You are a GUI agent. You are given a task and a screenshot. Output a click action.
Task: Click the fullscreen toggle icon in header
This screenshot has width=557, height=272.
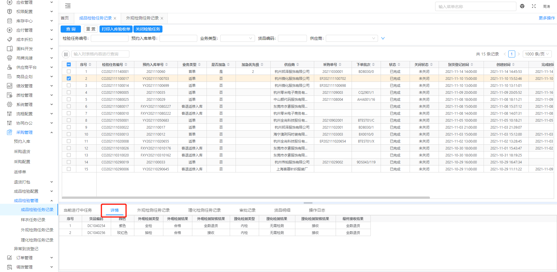(534, 6)
